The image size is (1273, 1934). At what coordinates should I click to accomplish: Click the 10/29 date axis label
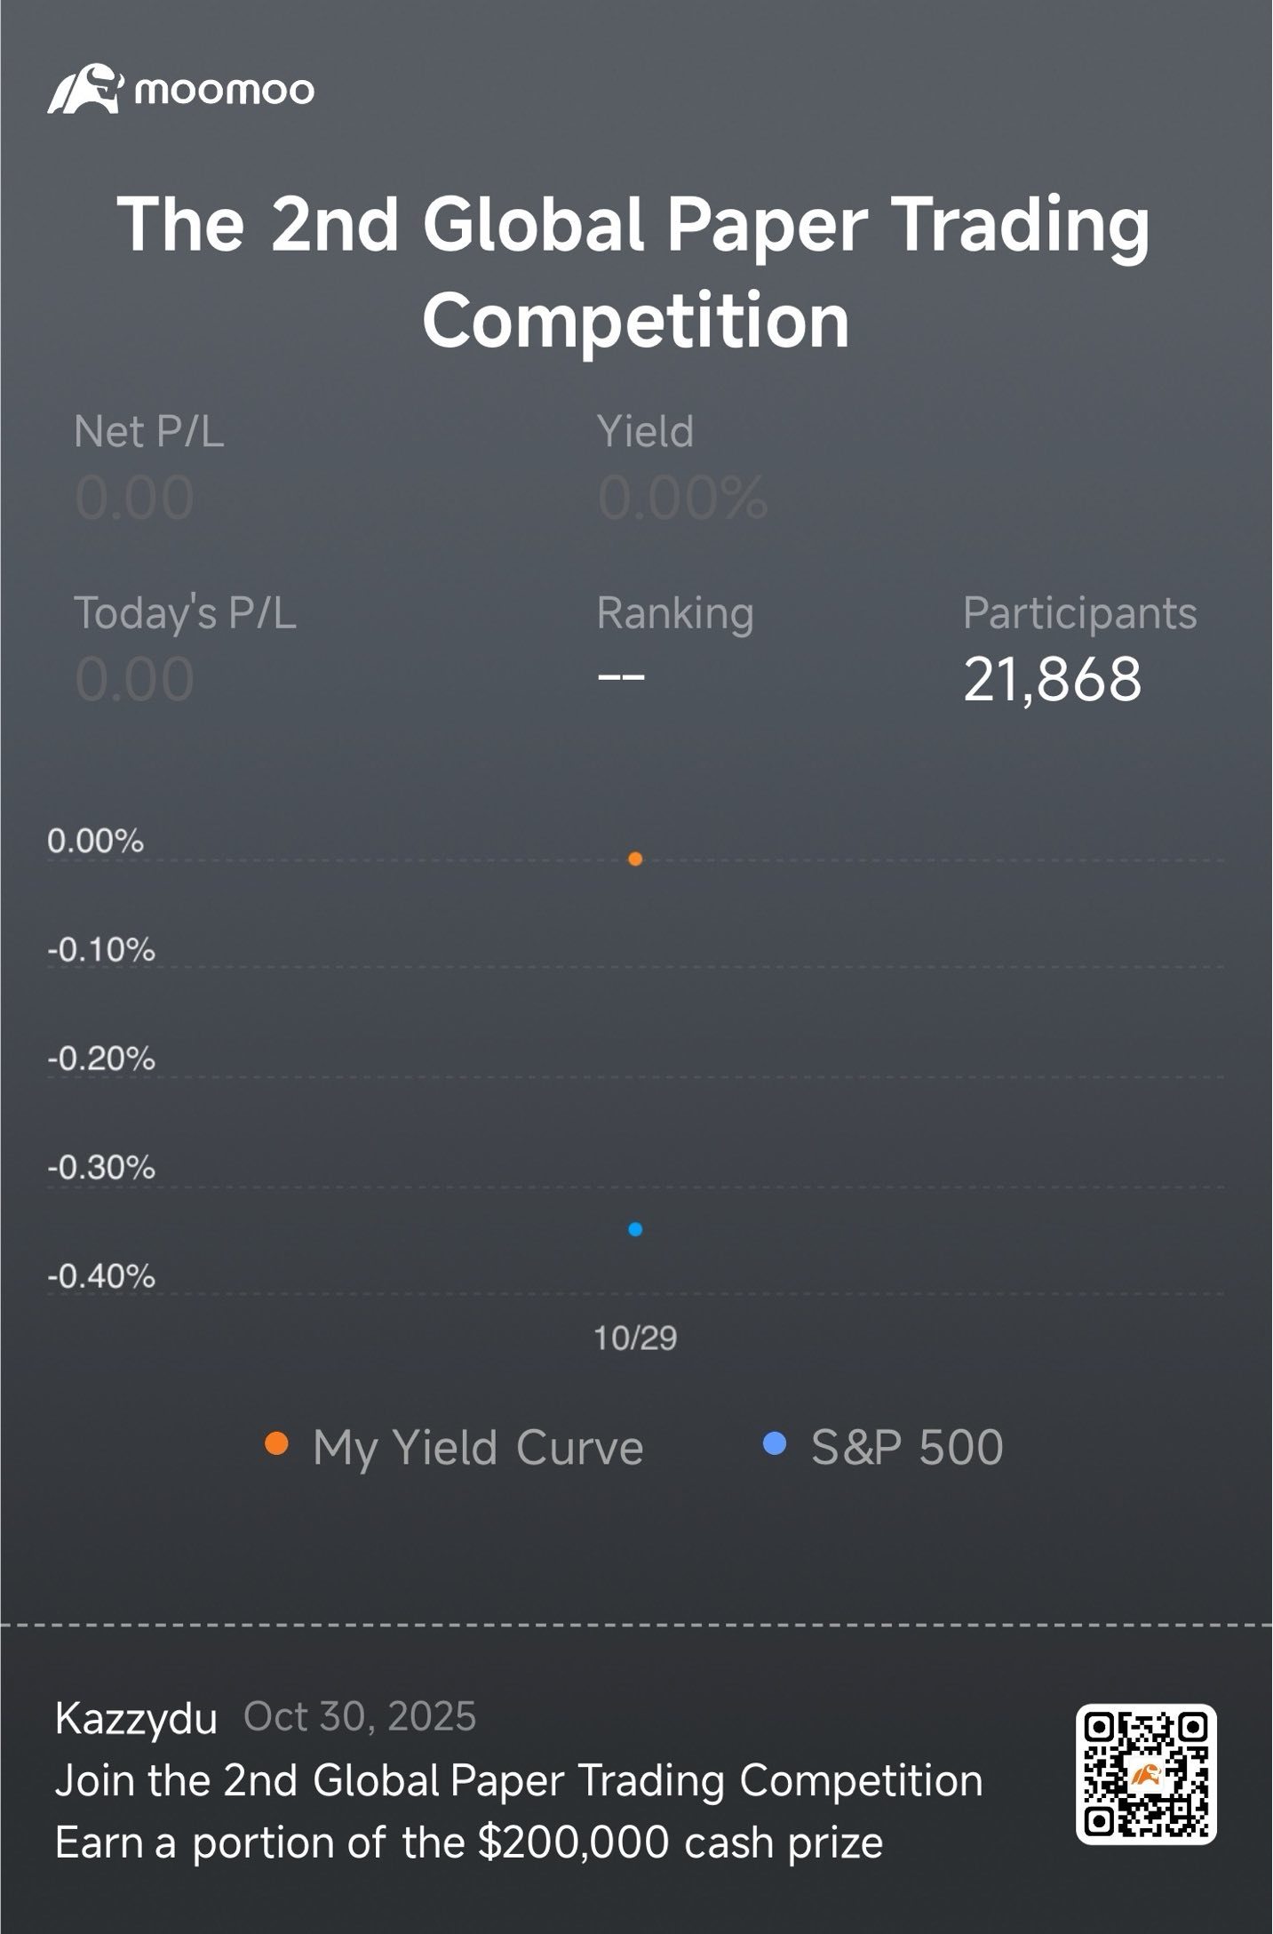635,1338
